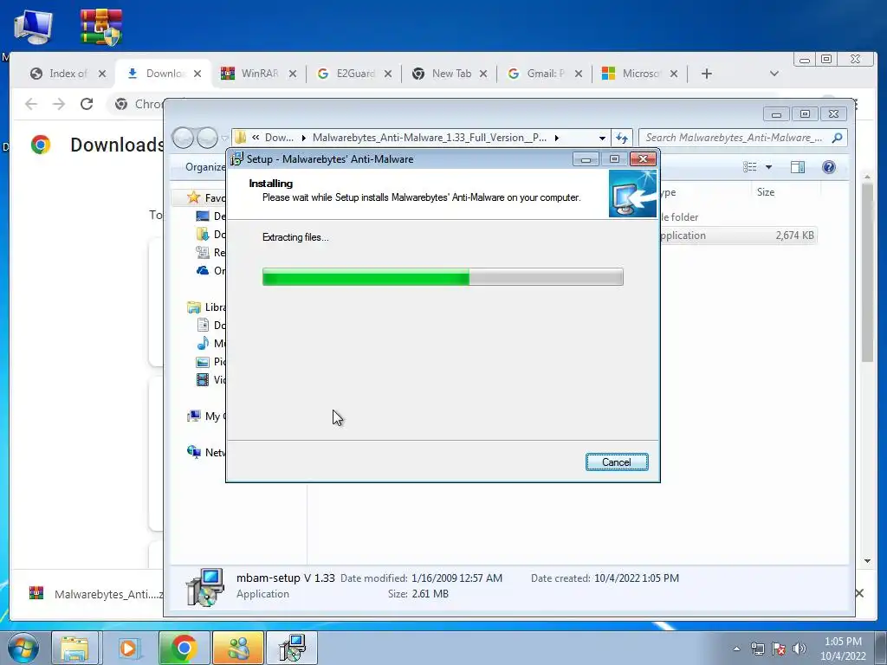Open Windows Media Player from taskbar
The width and height of the screenshot is (887, 665).
pos(128,648)
